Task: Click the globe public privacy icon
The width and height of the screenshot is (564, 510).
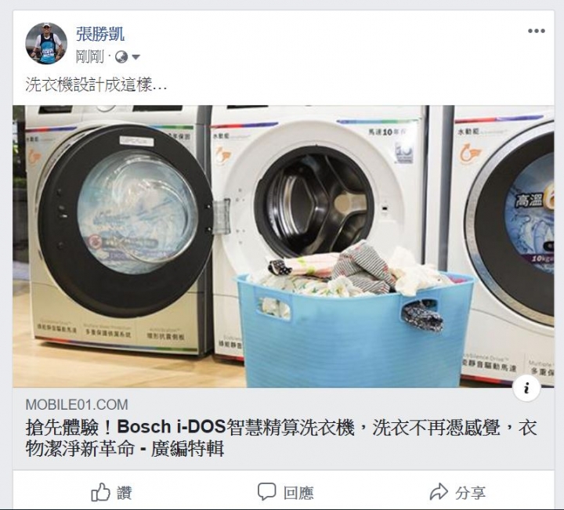Action: tap(121, 57)
